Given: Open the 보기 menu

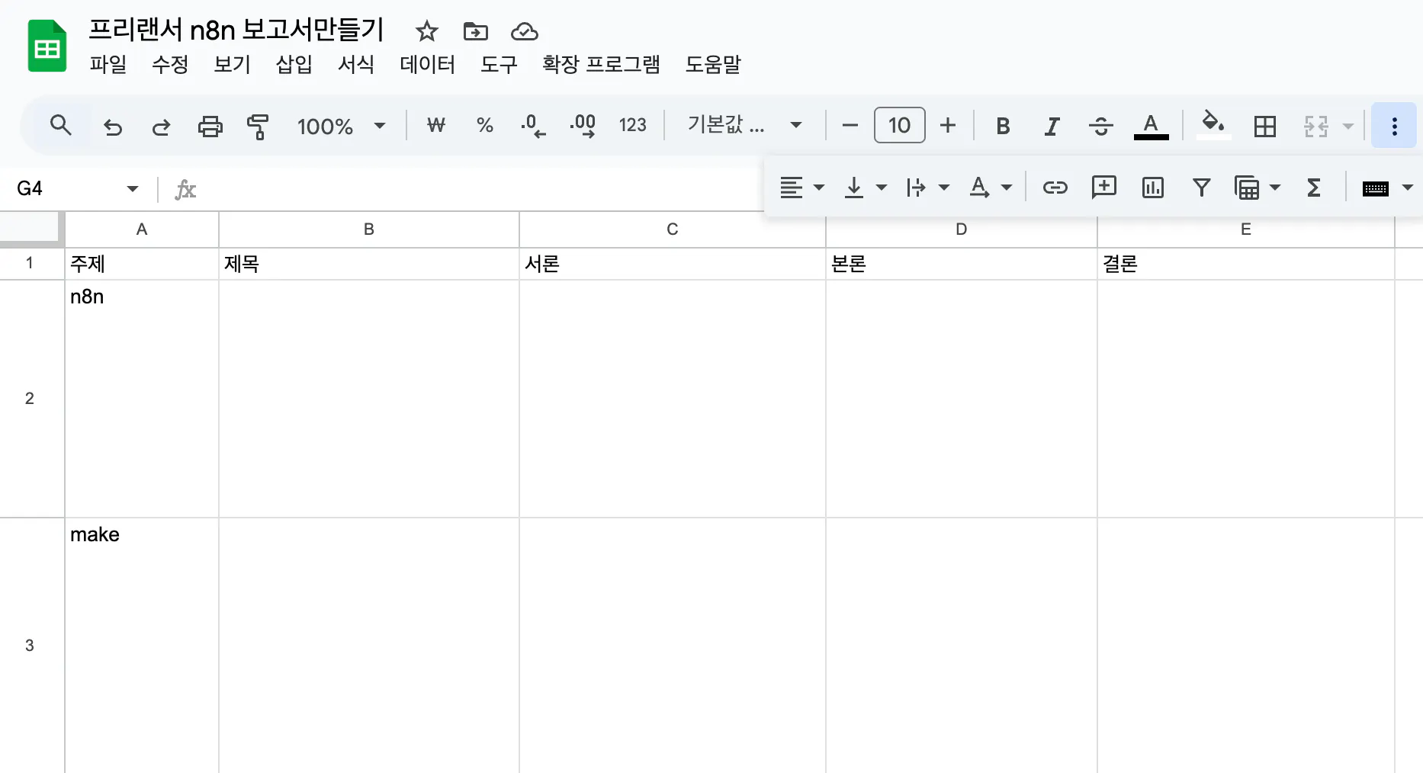Looking at the screenshot, I should click(233, 64).
